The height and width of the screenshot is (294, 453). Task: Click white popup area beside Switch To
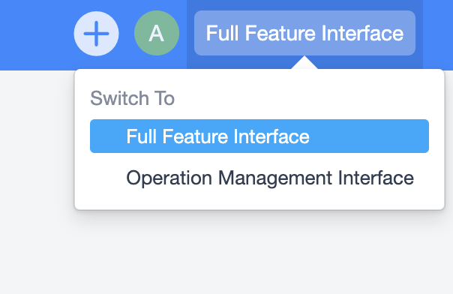303,98
